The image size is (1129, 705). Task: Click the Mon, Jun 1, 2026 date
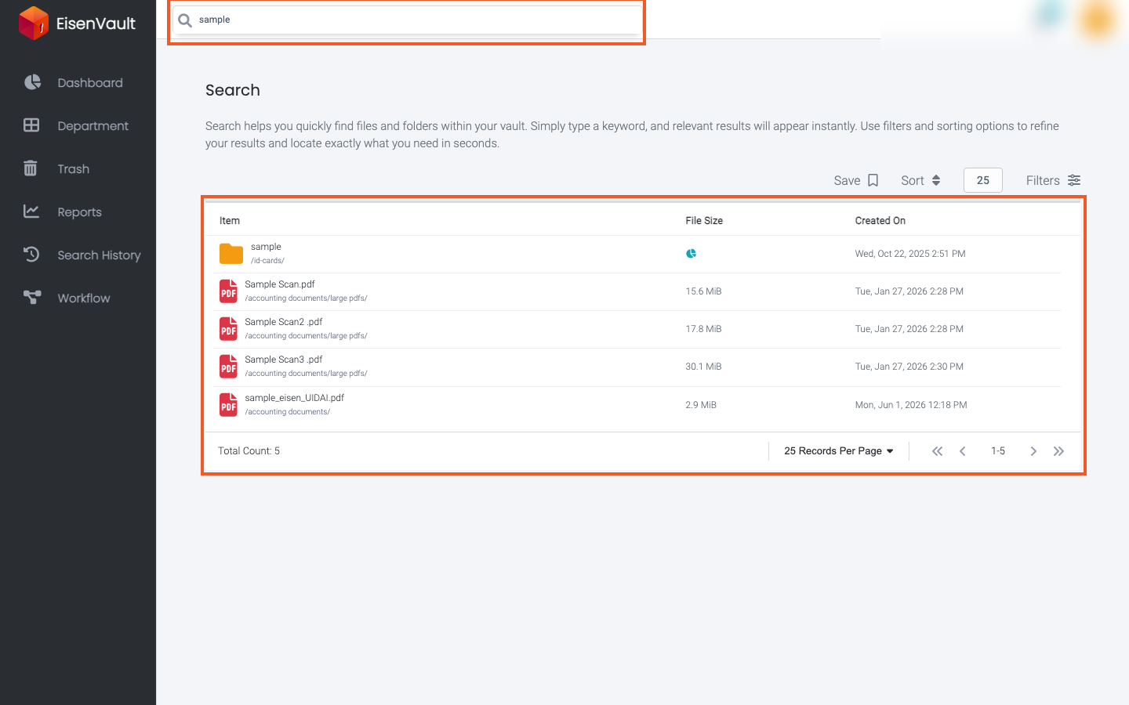911,405
